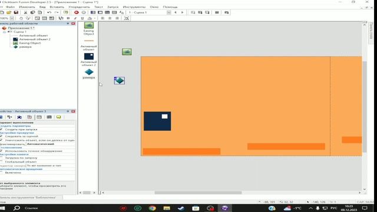This screenshot has height=212, width=377.
Task: Click the 'То же название и тип' property value
Action: tap(44, 165)
